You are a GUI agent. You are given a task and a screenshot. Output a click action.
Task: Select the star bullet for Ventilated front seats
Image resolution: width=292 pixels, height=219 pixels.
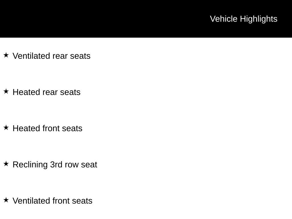point(6,200)
